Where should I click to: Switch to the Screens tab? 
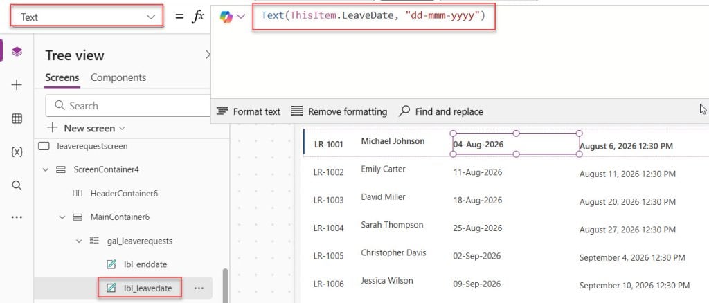[x=62, y=77]
